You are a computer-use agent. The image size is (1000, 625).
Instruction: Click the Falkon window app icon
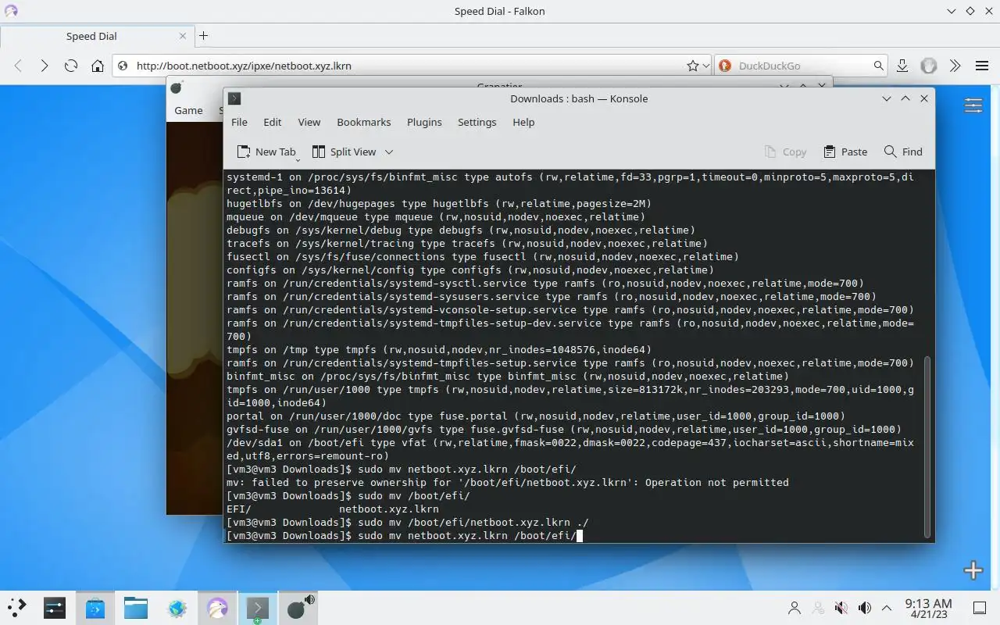tap(11, 11)
